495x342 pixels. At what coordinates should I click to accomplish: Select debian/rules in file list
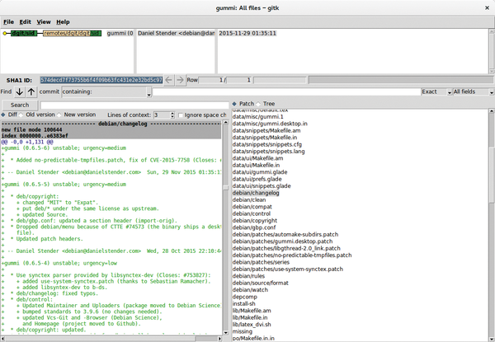tap(248, 276)
